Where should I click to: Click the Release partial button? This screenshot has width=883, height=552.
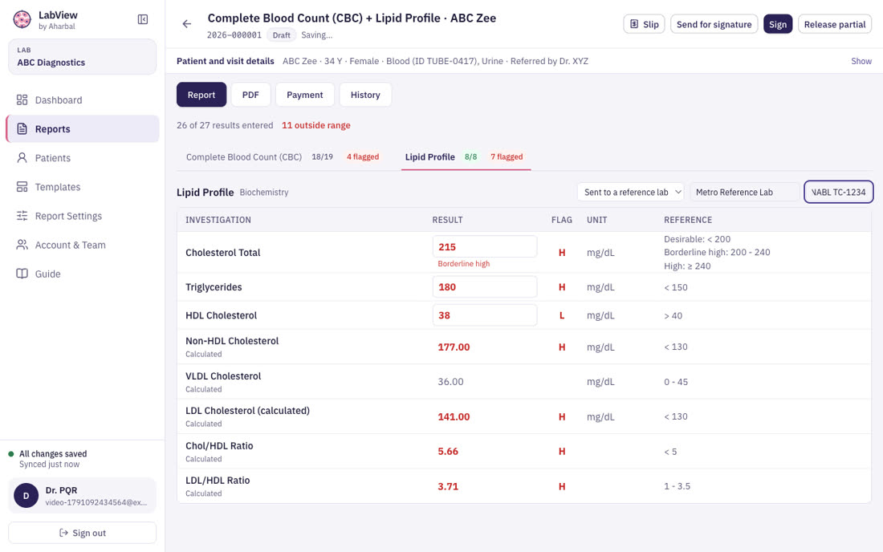835,24
